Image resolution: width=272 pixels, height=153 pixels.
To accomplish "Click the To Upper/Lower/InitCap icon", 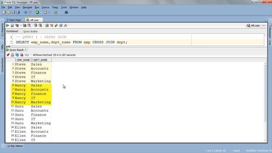I will (x=52, y=25).
